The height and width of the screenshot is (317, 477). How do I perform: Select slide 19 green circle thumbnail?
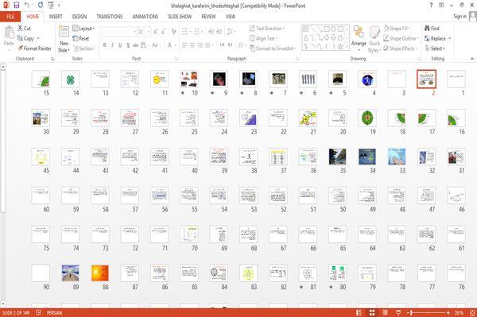[x=366, y=118]
